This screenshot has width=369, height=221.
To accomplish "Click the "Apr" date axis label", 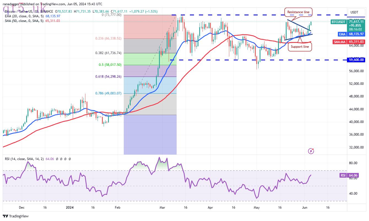I will (211, 208).
